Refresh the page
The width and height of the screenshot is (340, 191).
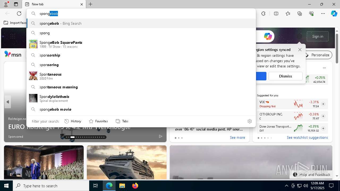[19, 14]
